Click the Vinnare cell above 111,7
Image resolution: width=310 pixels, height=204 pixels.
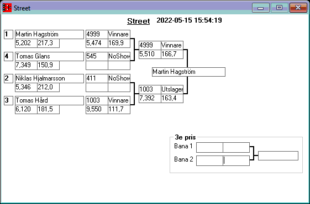[119, 100]
